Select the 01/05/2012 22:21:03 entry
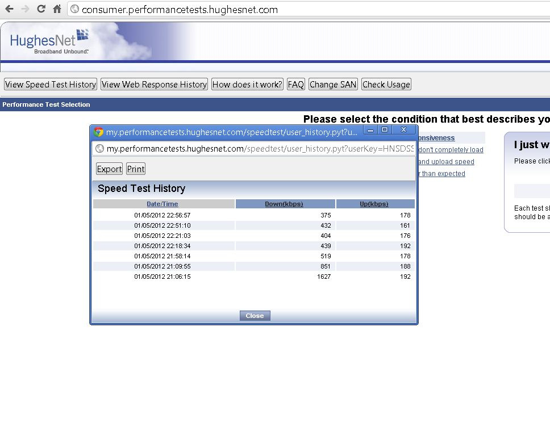The height and width of the screenshot is (440, 550). 163,236
